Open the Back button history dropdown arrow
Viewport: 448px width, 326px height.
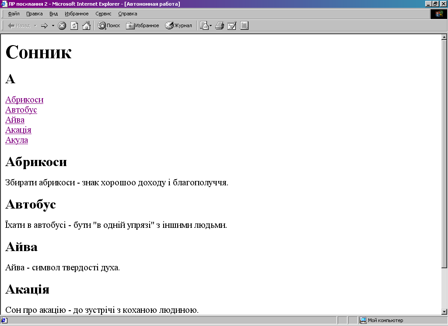click(x=35, y=26)
